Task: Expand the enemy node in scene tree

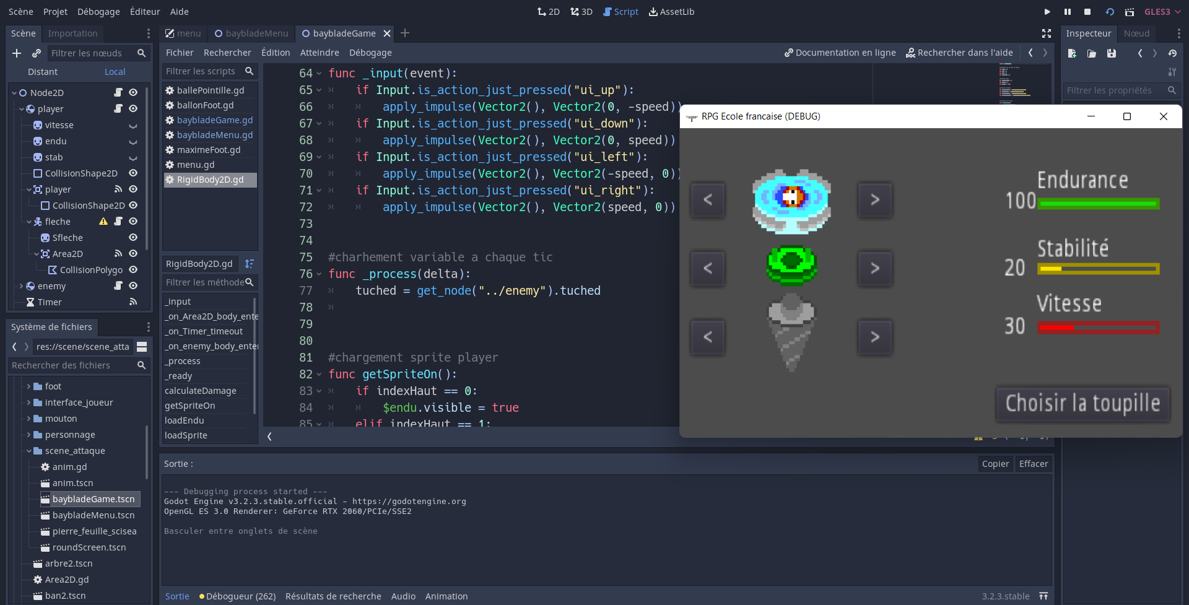Action: click(x=22, y=286)
